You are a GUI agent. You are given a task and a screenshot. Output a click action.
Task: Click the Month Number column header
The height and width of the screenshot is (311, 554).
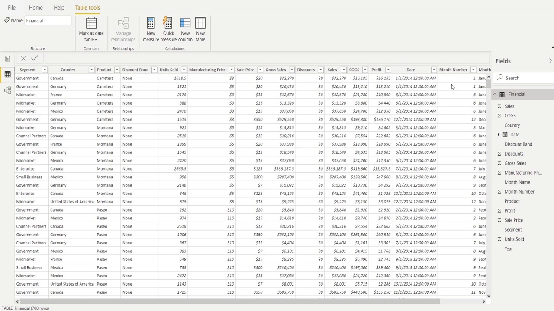[x=453, y=70]
